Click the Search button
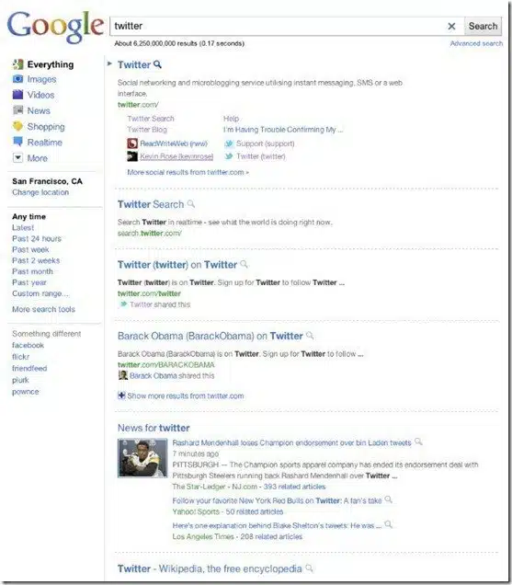512x585 pixels. click(x=483, y=26)
